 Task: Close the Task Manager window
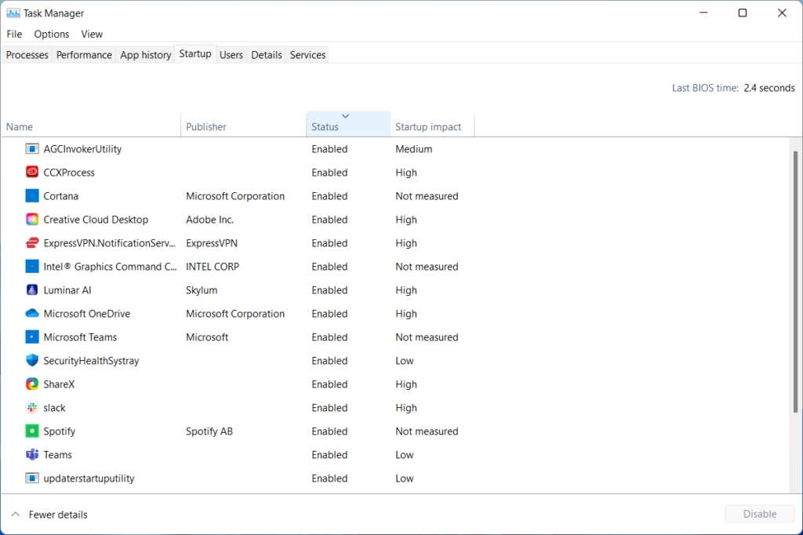coord(782,13)
